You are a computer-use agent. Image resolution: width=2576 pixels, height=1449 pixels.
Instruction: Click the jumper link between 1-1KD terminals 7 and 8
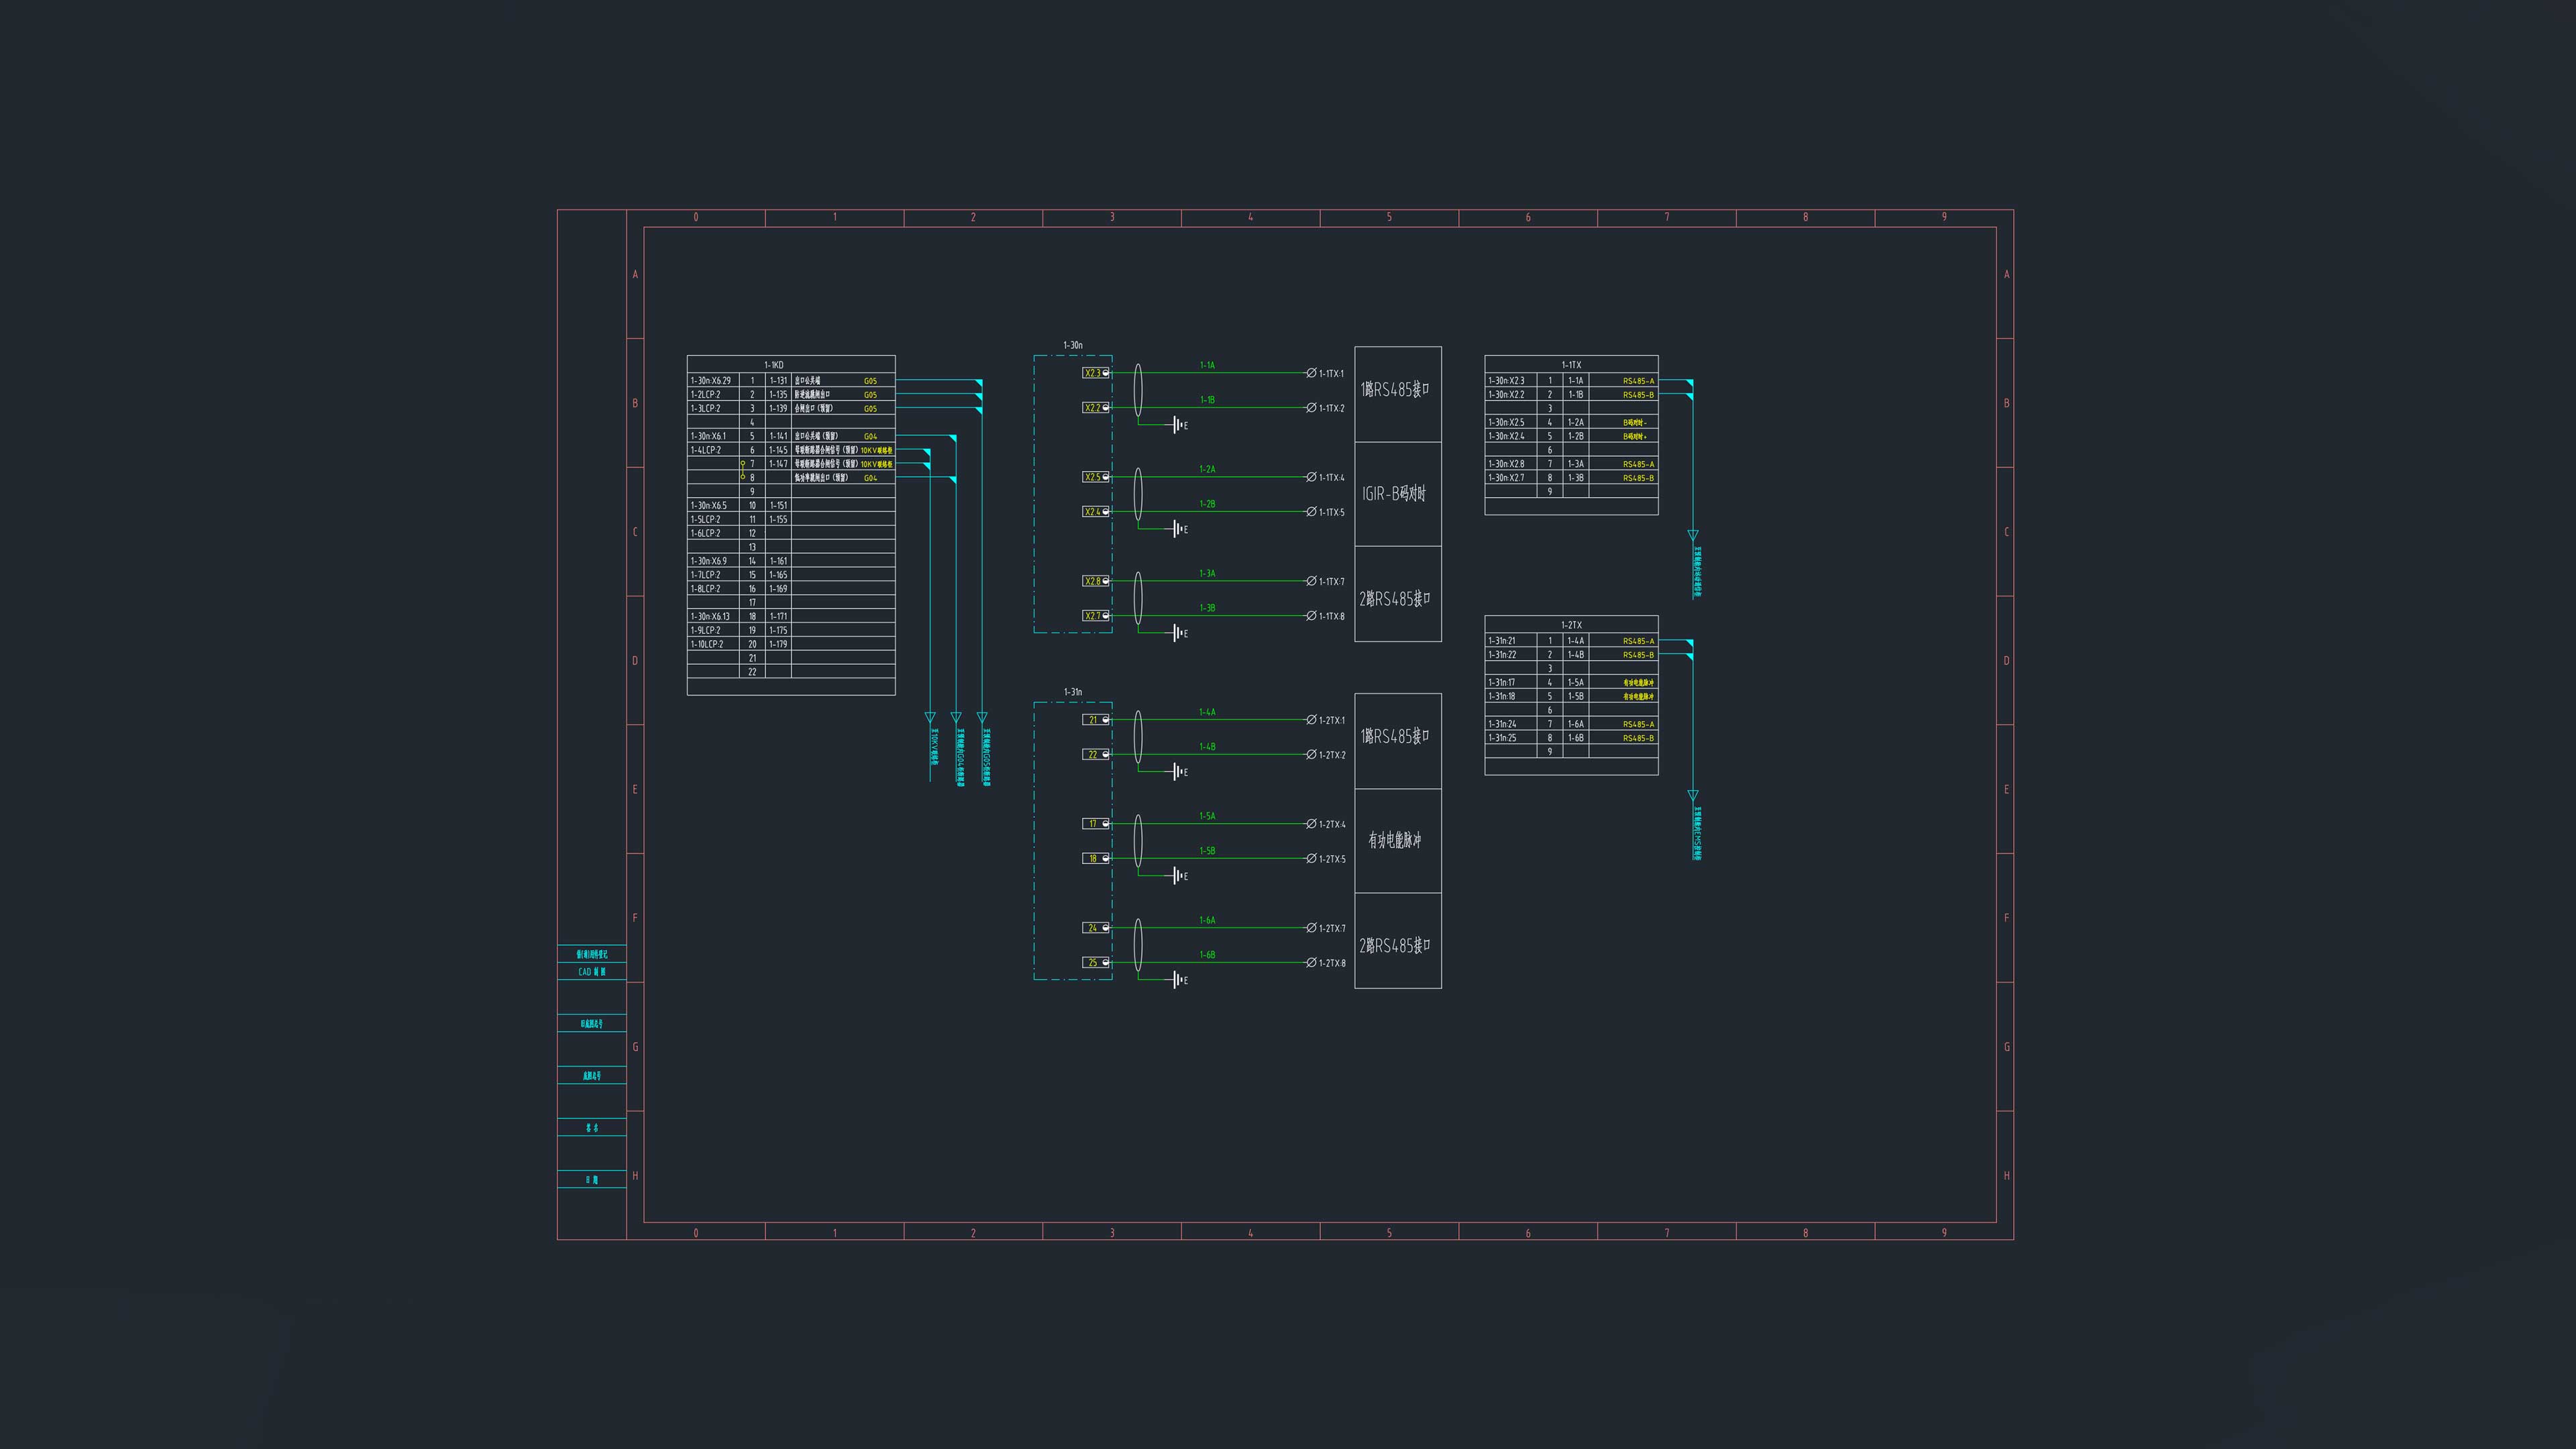[742, 470]
